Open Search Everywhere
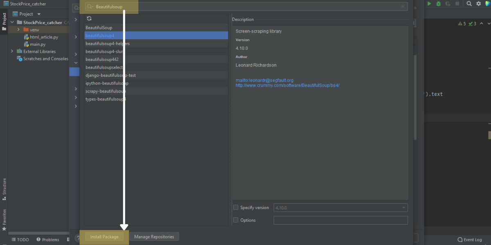The width and height of the screenshot is (491, 245). 469,4
